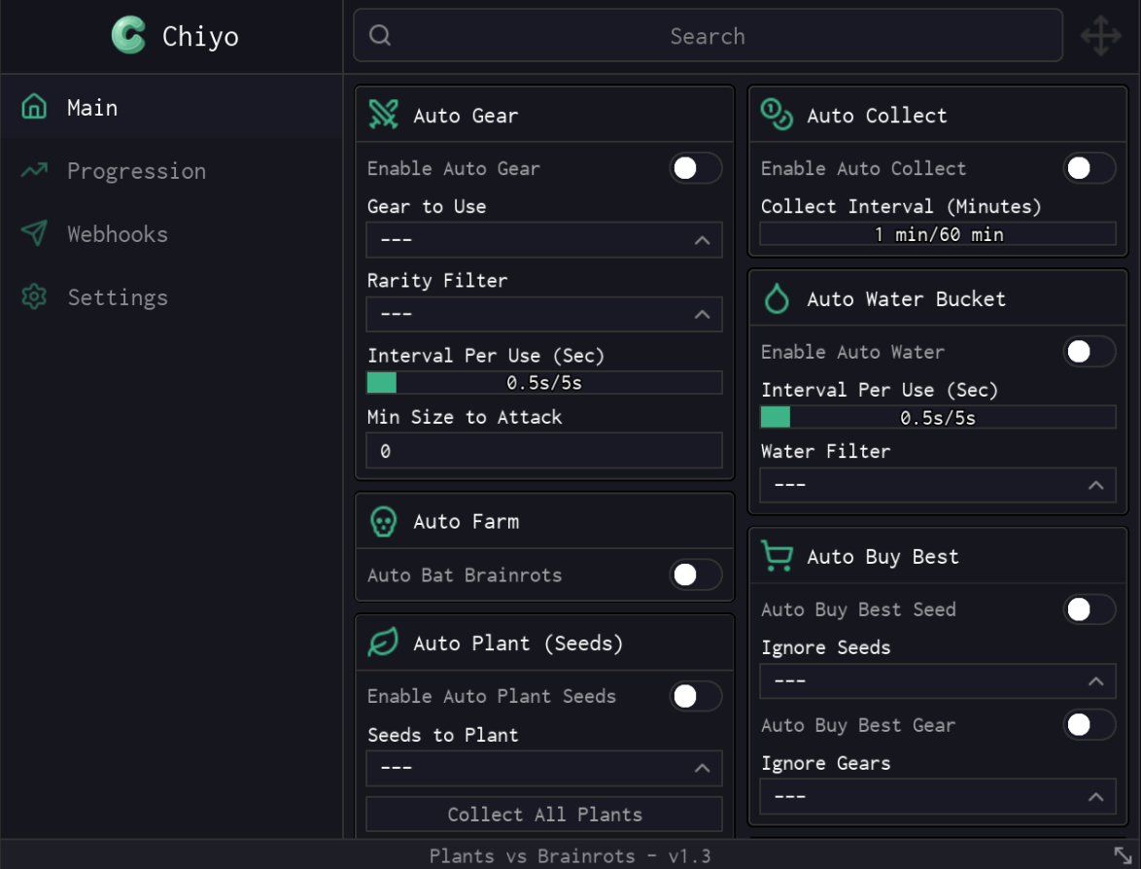Click the skull icon for Auto Farm
Viewport: 1141px width, 869px height.
pos(384,521)
